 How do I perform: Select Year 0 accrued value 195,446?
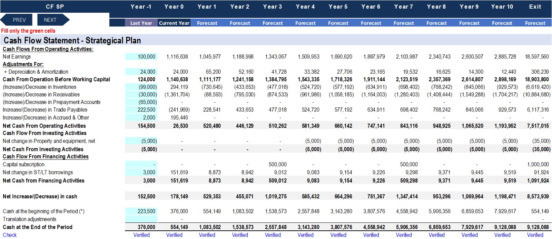179,117
